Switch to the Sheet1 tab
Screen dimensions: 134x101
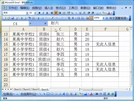pyautogui.click(x=17, y=89)
